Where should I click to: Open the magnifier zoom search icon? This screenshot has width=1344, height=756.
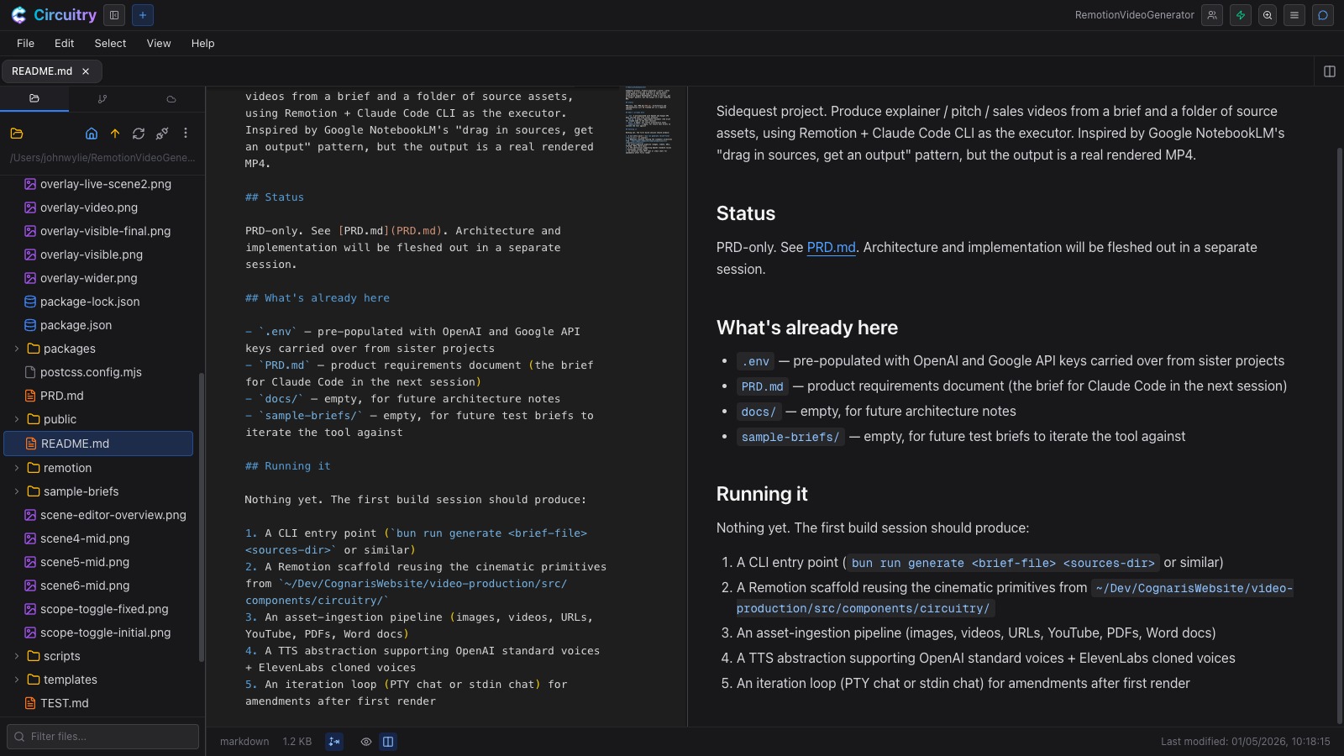click(1268, 15)
